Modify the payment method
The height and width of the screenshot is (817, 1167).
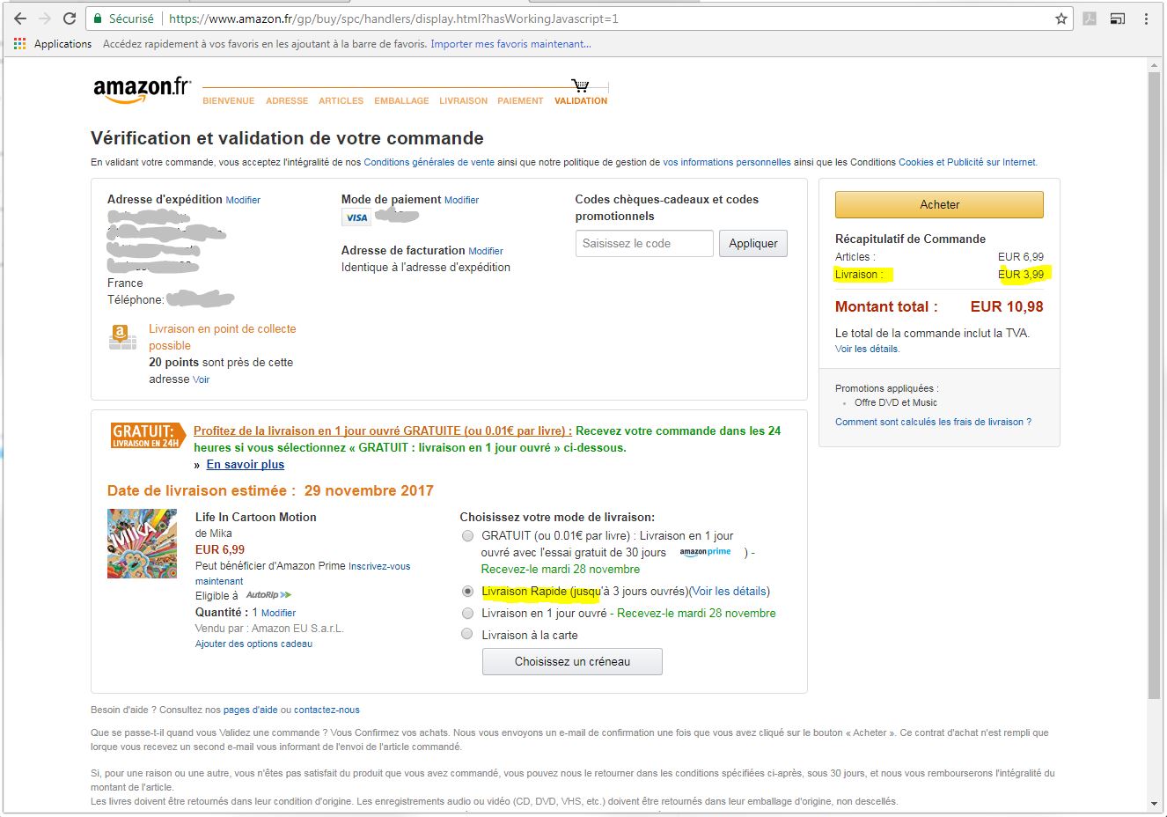[462, 200]
